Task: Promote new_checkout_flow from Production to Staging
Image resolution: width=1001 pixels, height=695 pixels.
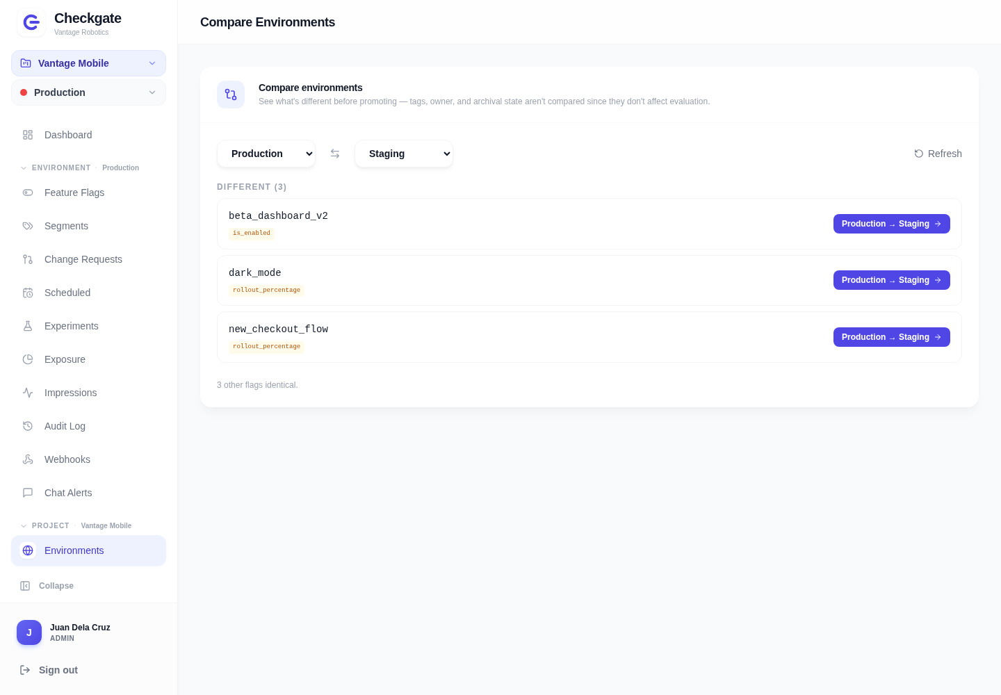Action: 891,337
